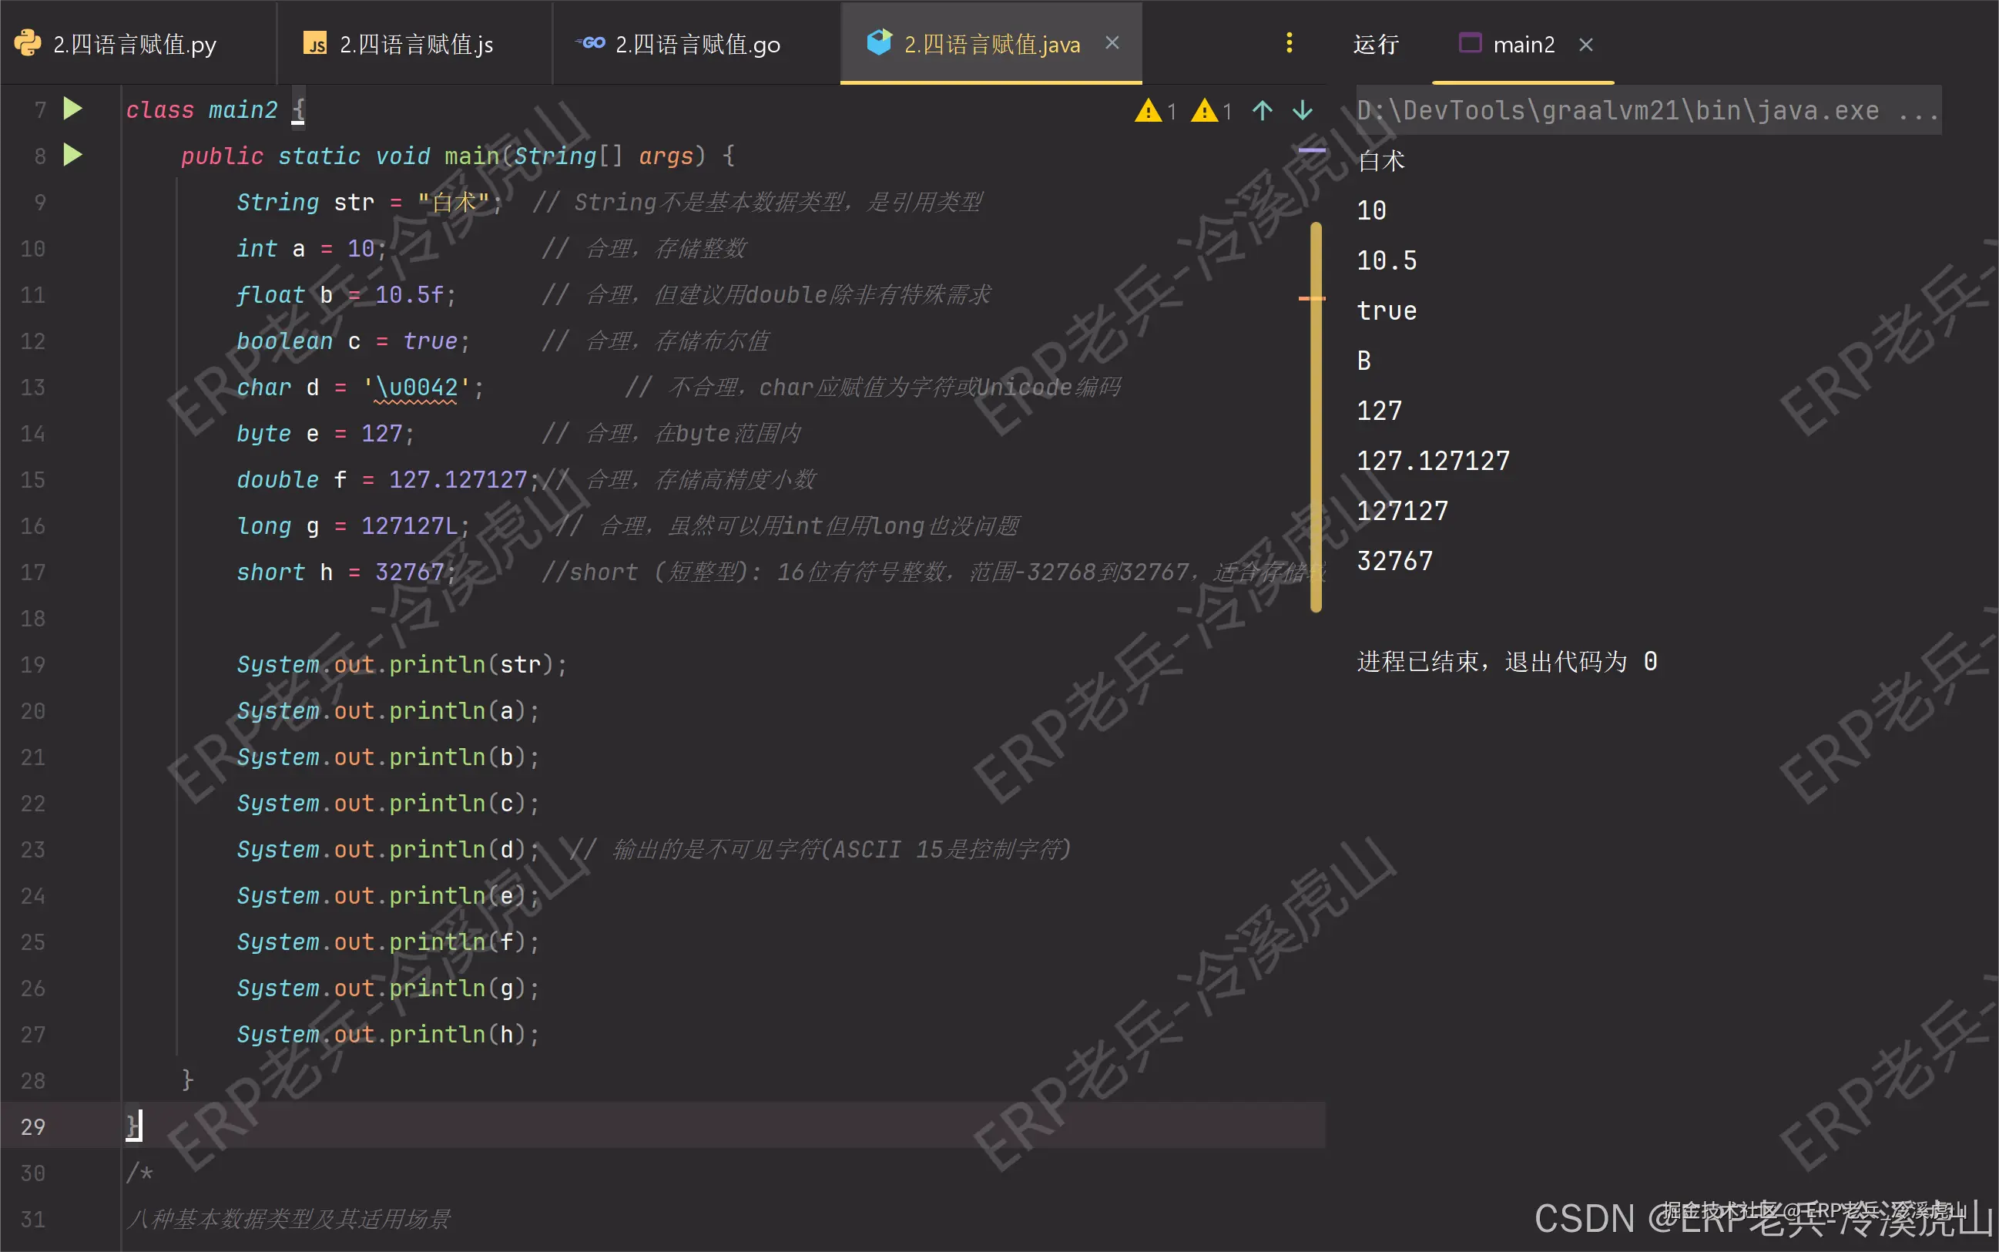Select the main2 run output tab

click(1525, 44)
